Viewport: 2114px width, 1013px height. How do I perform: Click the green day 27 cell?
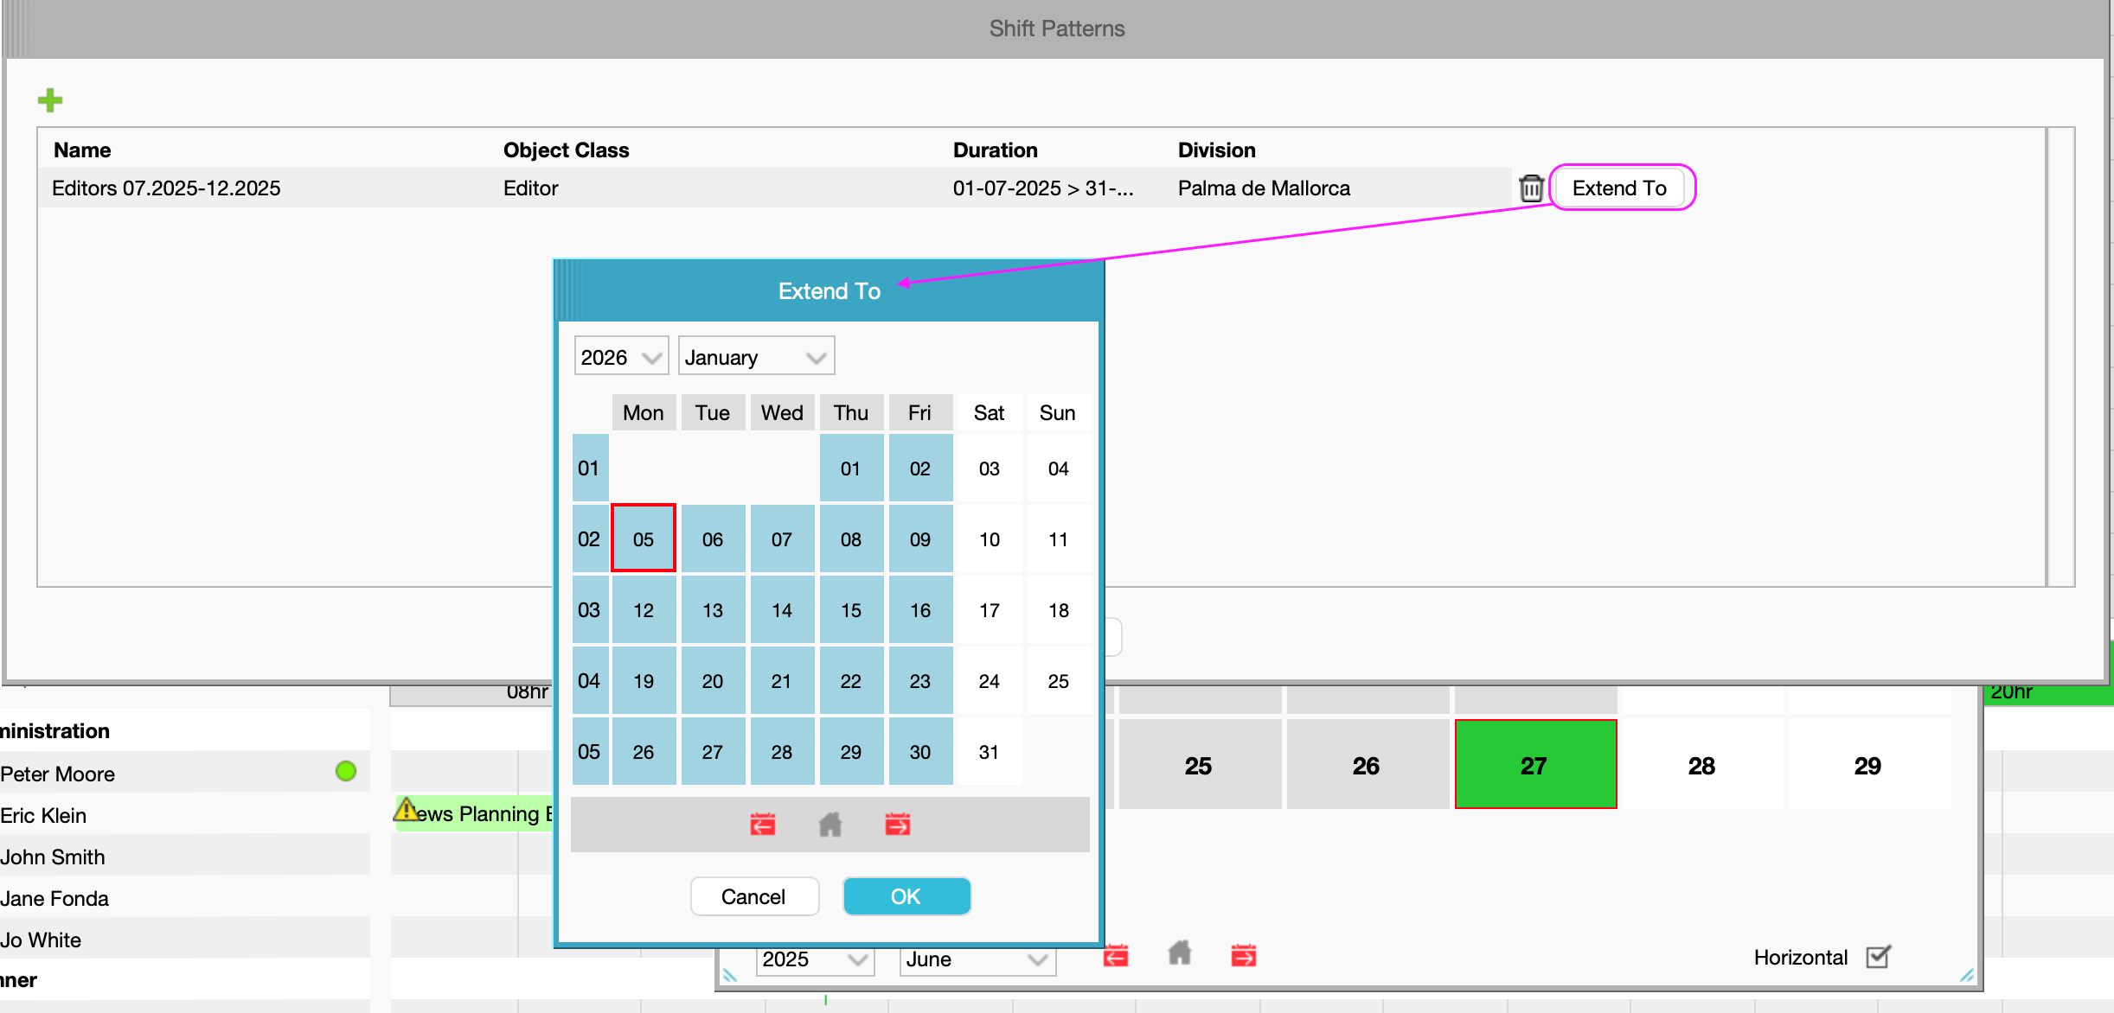click(1534, 765)
